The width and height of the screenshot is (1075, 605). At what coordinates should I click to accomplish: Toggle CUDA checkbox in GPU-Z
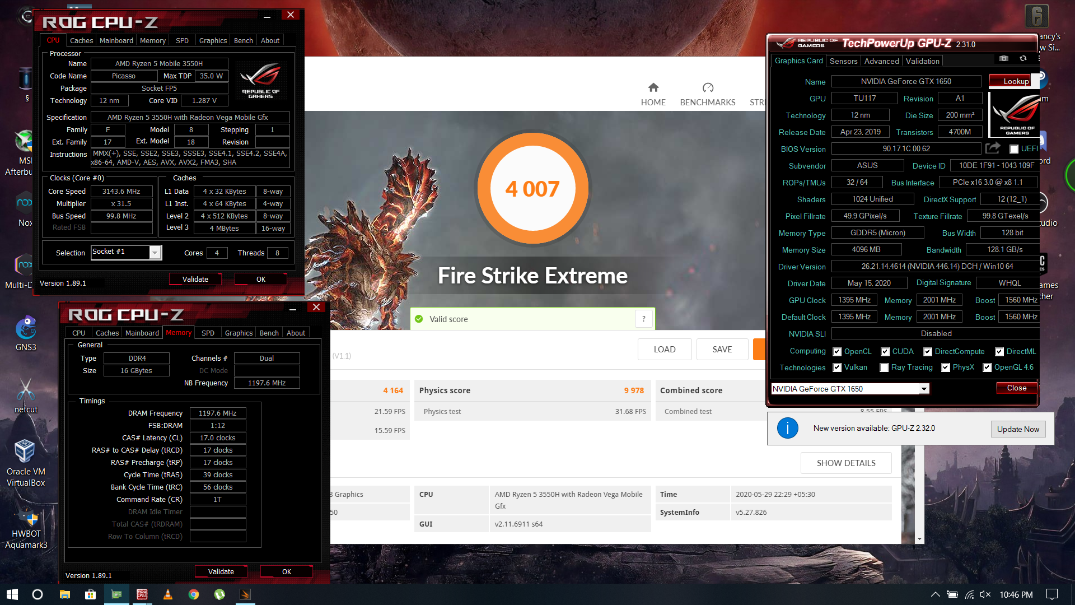885,352
